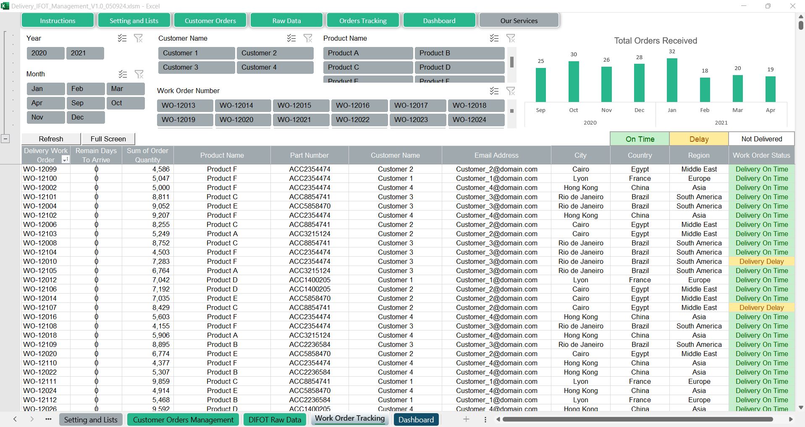Image resolution: width=805 pixels, height=427 pixels.
Task: Click the Year slicer multi-select icon
Action: pyautogui.click(x=122, y=38)
